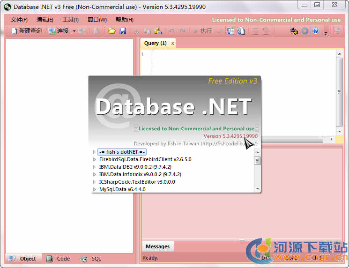Click the splash license text in green

click(196, 129)
